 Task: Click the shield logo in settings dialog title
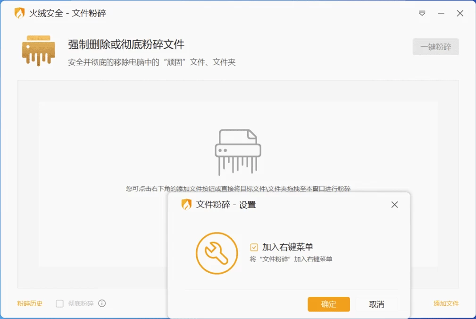pyautogui.click(x=187, y=205)
